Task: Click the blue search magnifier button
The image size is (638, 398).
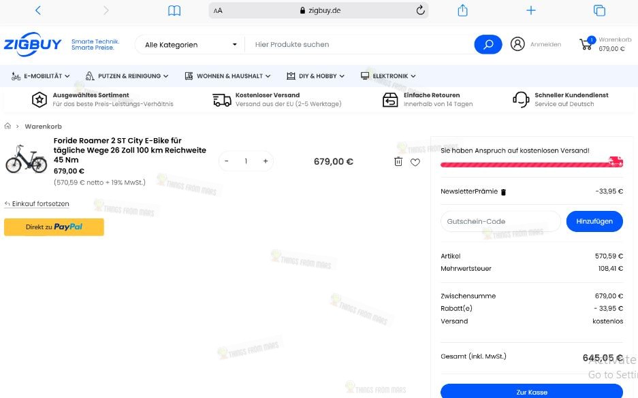Action: coord(488,44)
